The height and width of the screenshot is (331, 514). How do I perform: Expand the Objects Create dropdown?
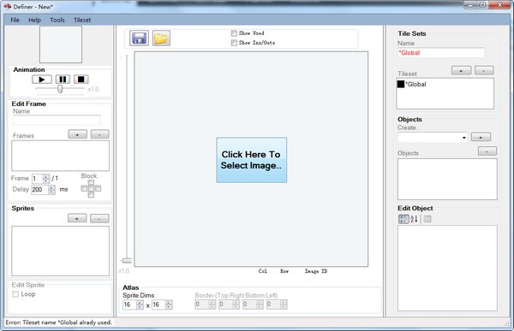click(463, 138)
